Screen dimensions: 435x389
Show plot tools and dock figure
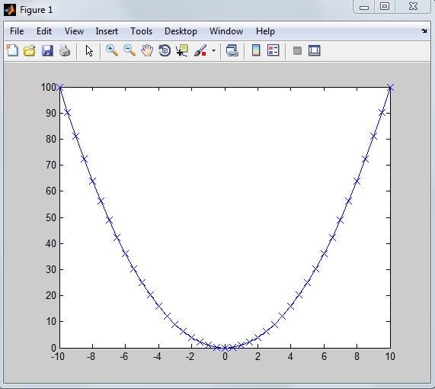click(x=315, y=50)
